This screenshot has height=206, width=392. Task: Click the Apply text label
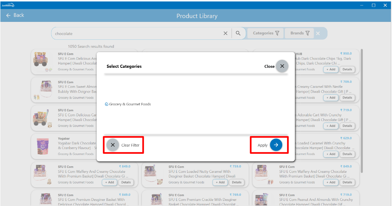point(263,145)
